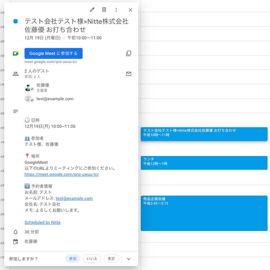The width and height of the screenshot is (270, 270).
Task: Click the event title テスト会社テスト様×Nitte株式会社
Action: coord(77,25)
